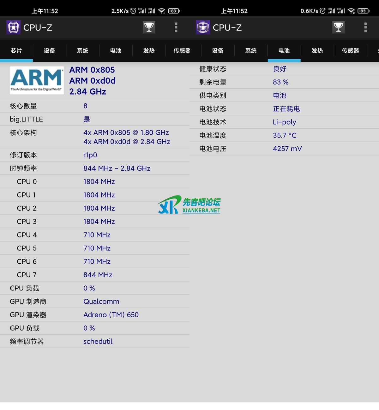This screenshot has height=410, width=379.
Task: Tap the trophy icon on the battery info screen
Action: pyautogui.click(x=338, y=27)
